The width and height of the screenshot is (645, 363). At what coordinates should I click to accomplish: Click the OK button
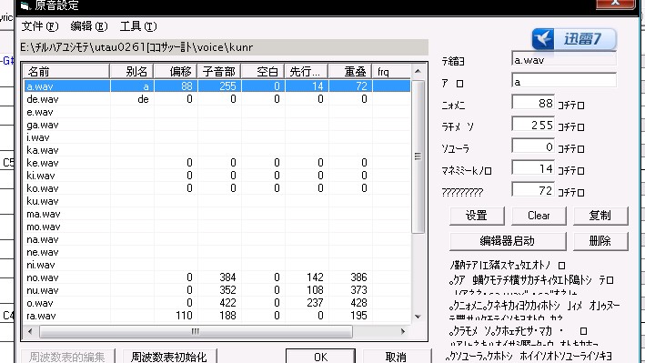(321, 357)
